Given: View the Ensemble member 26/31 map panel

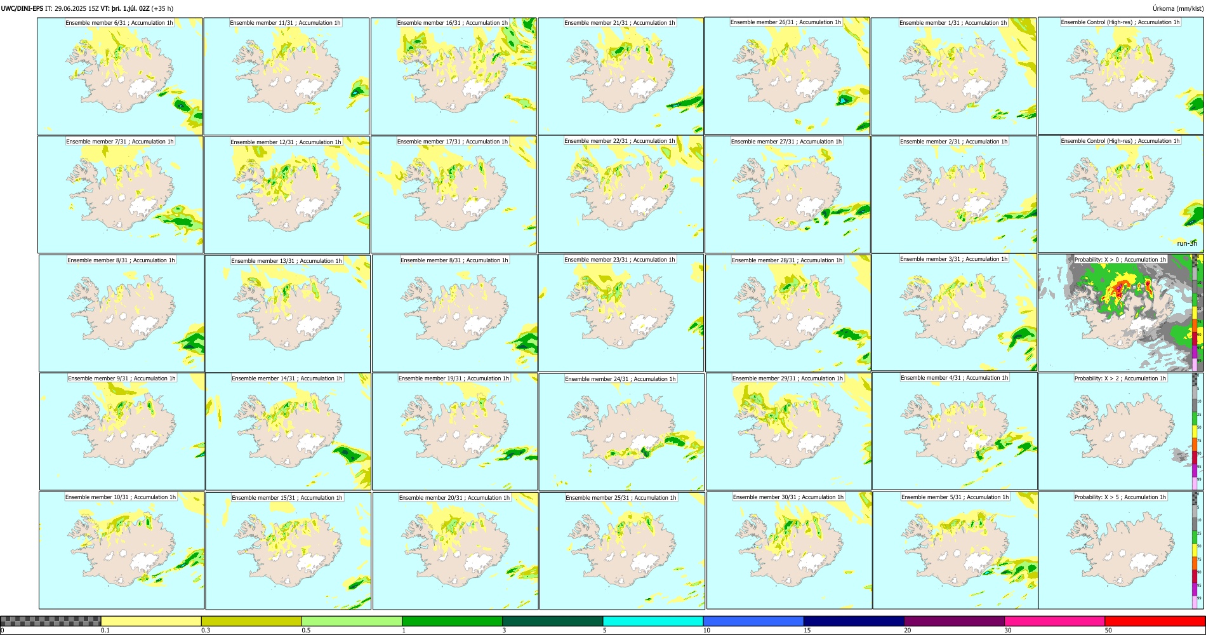Looking at the screenshot, I should [787, 76].
